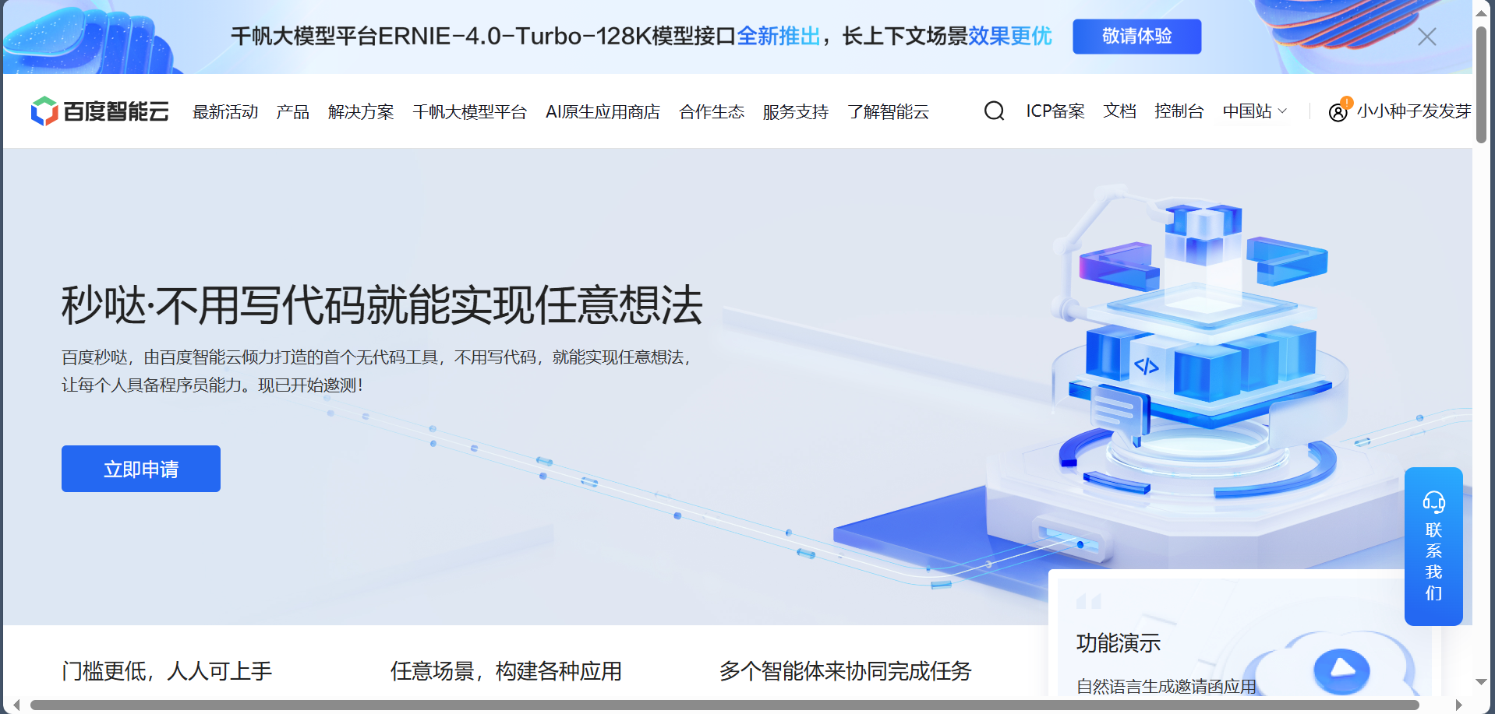
Task: Open the 最新活动 menu
Action: [225, 112]
